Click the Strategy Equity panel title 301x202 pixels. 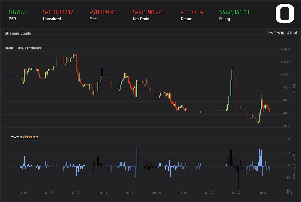(x=18, y=33)
